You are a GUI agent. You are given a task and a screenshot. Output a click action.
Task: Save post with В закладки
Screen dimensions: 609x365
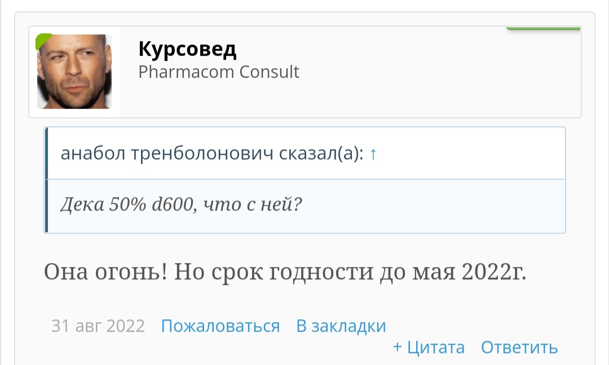click(x=341, y=326)
